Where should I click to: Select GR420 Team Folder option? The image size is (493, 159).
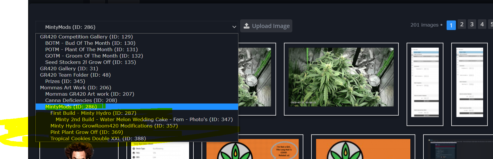(x=75, y=75)
